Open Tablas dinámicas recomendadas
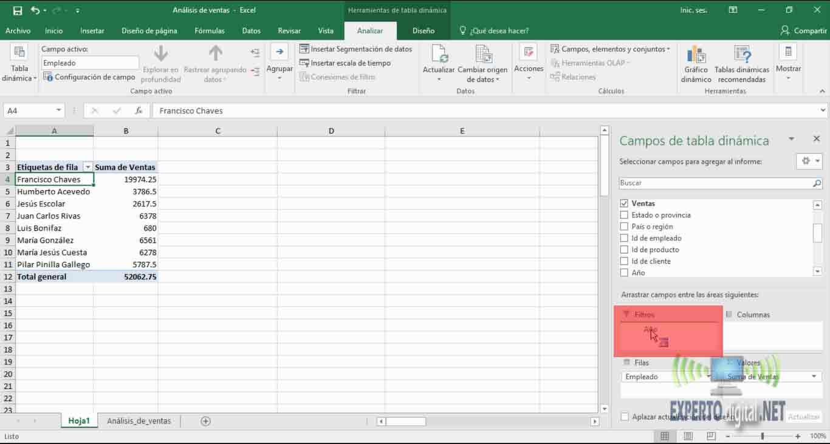830x444 pixels. click(x=741, y=55)
